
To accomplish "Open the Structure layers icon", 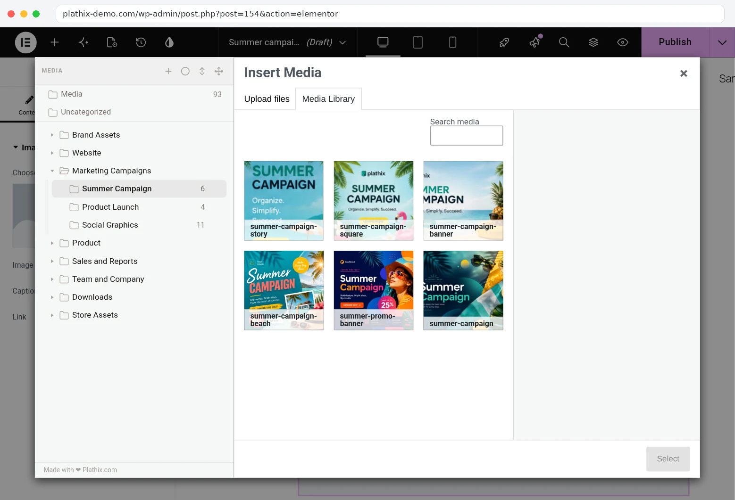I will (593, 42).
